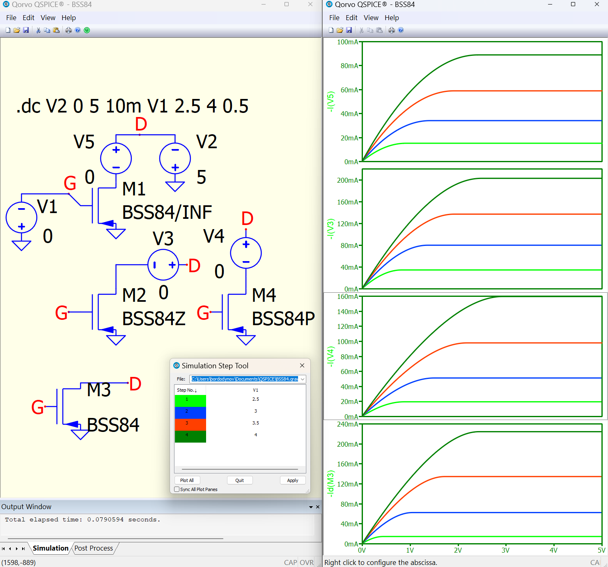Click the -I(V5) trace label
The height and width of the screenshot is (567, 608).
click(x=331, y=101)
